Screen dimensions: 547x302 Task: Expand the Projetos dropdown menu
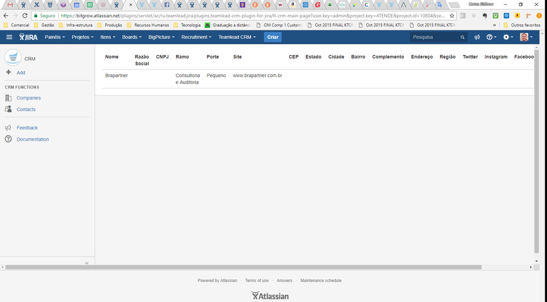pos(83,37)
